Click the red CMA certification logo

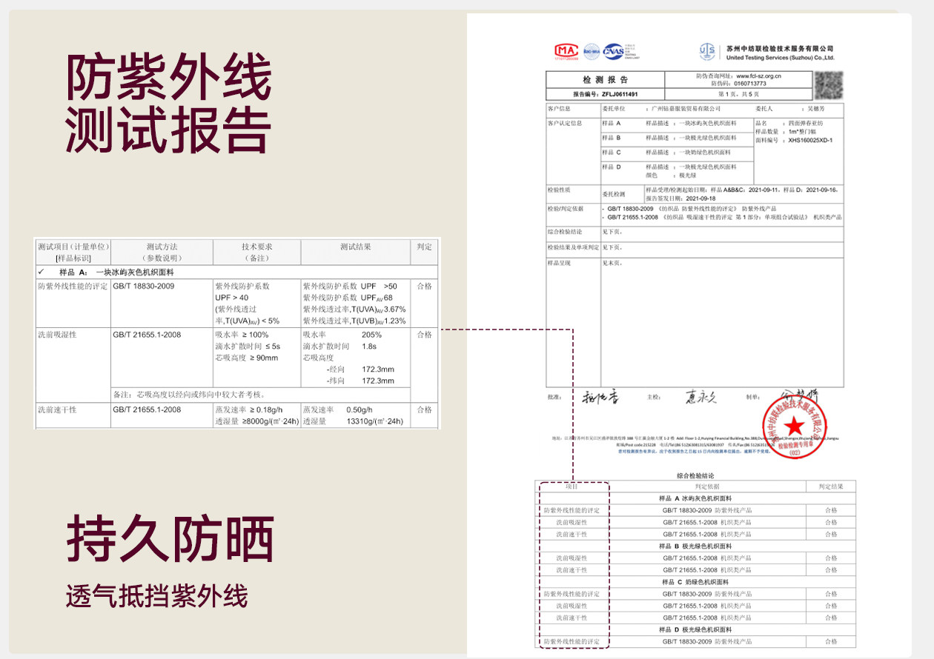click(x=566, y=50)
